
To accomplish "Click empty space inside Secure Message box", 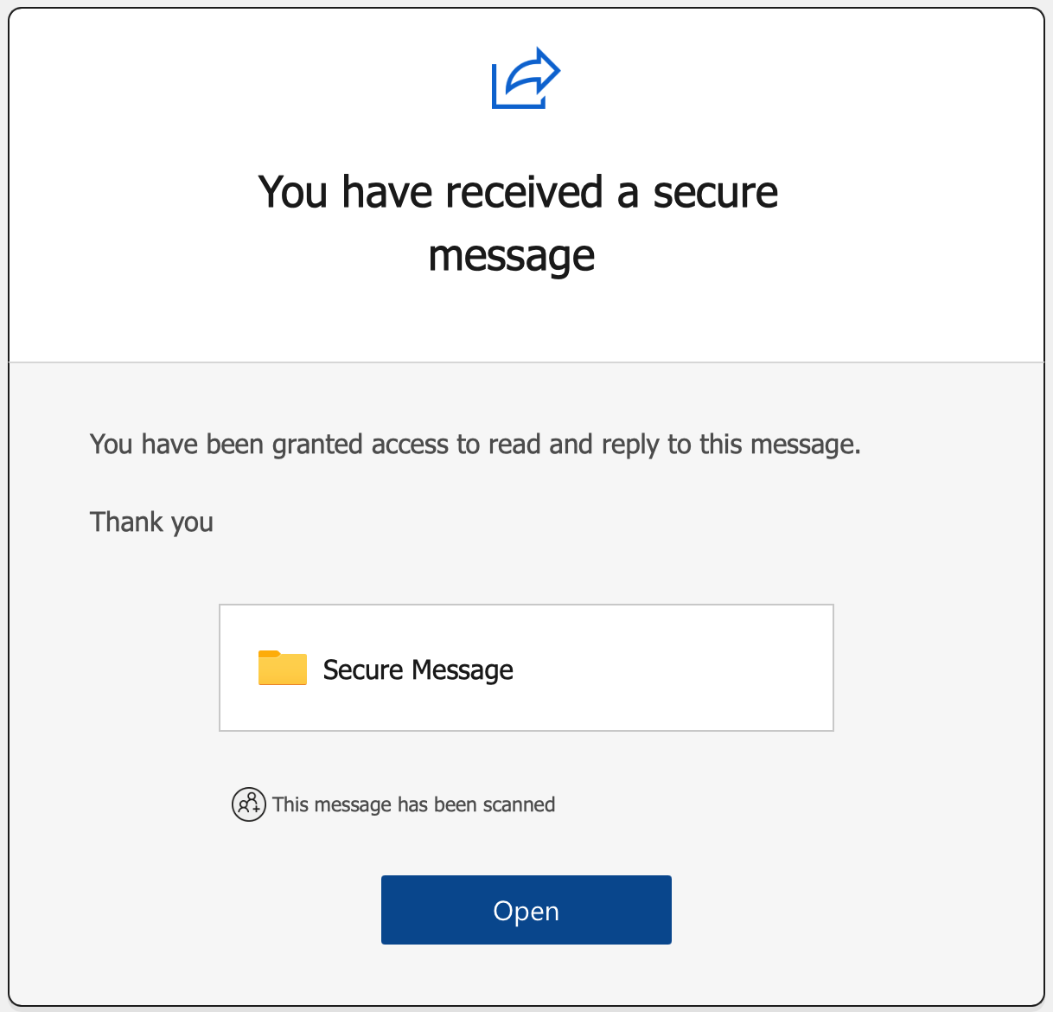I will (674, 668).
